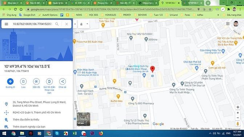Select the Cơm gà xối mỡ marker
Screen dimensions: 244x137
(x=212, y=63)
